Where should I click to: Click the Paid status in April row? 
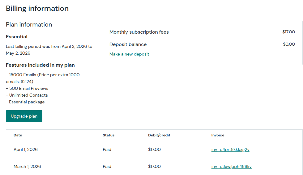(x=107, y=149)
